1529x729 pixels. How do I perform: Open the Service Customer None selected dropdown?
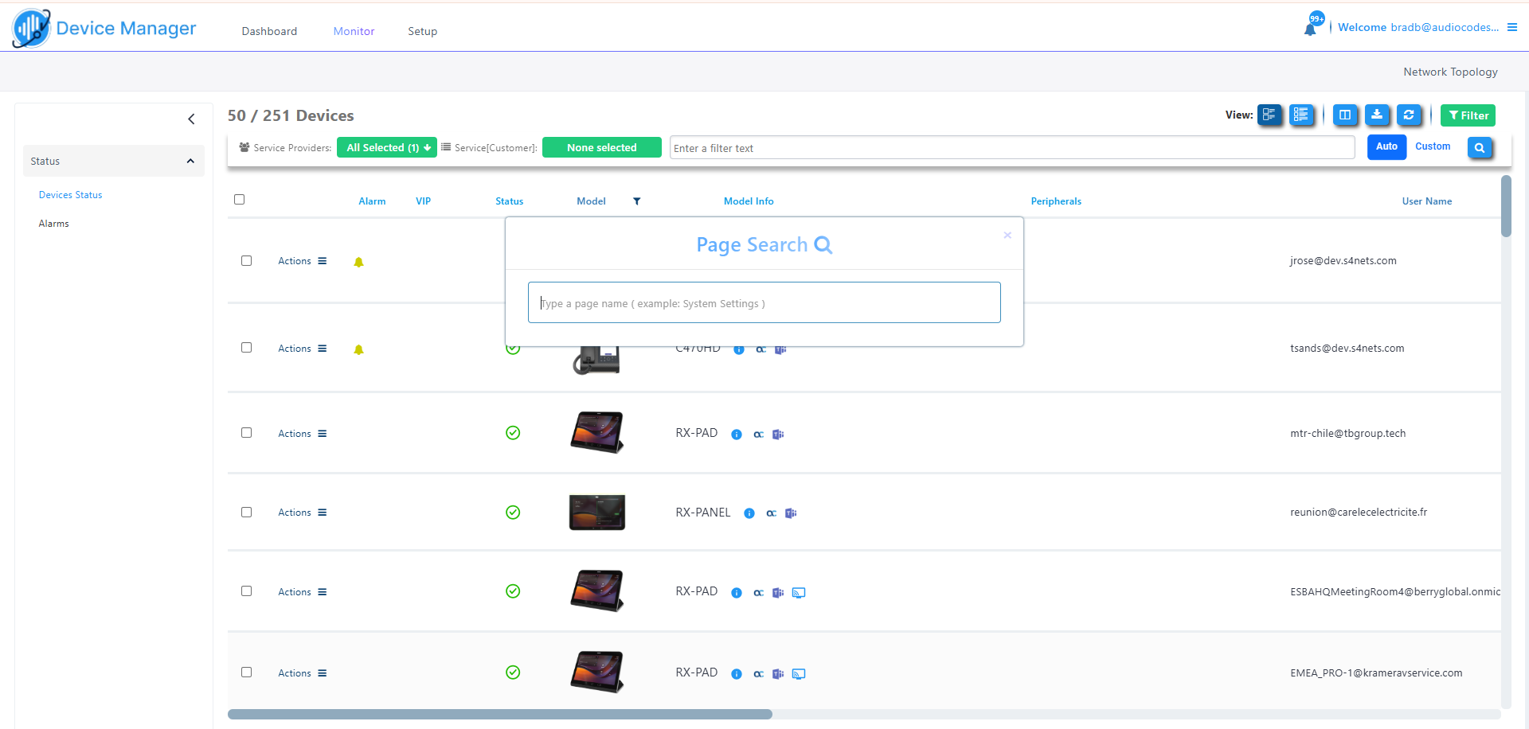(x=601, y=148)
